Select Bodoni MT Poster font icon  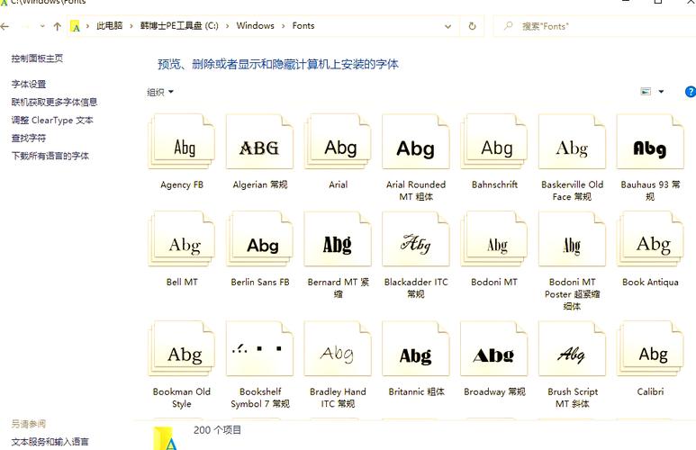pos(572,238)
